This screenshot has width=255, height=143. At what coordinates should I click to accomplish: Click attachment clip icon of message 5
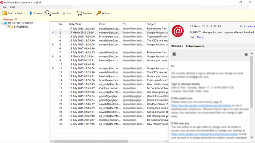[53, 44]
